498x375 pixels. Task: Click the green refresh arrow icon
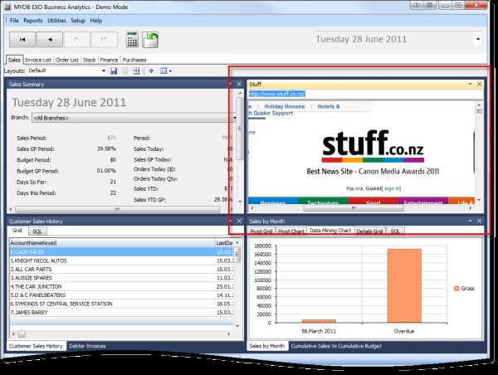[x=150, y=40]
